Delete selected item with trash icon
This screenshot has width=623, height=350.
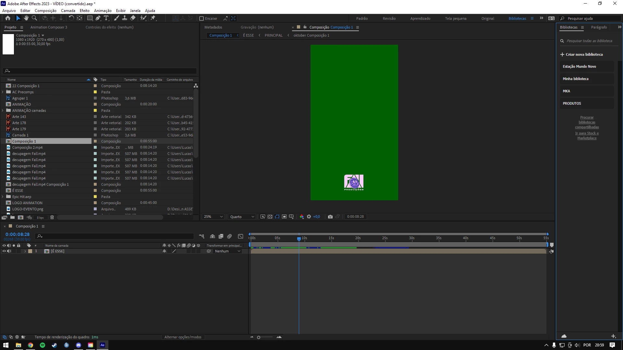pos(52,217)
